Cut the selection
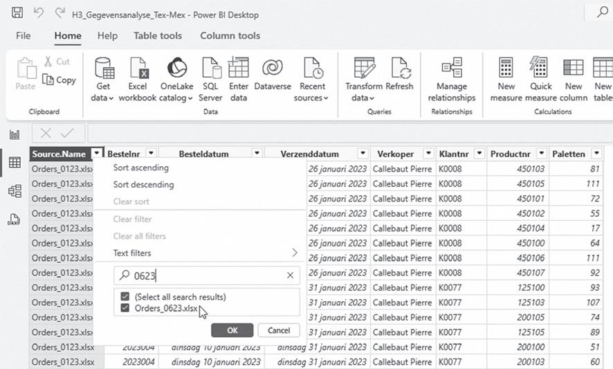 [57, 62]
